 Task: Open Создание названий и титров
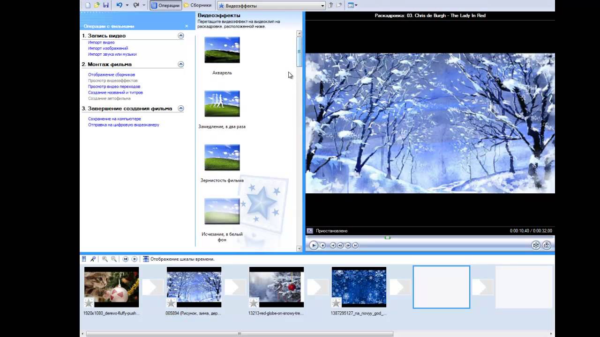(115, 93)
